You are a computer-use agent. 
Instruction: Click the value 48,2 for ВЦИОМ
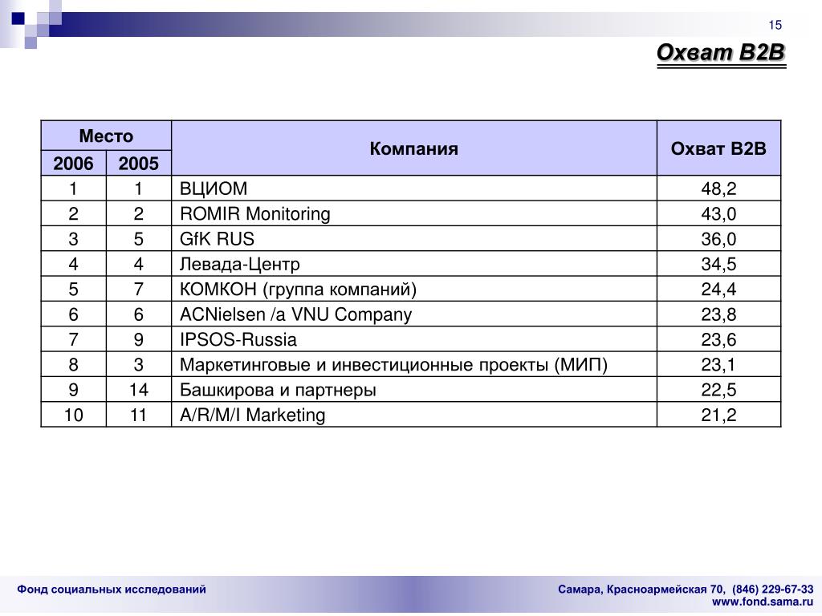coord(718,188)
